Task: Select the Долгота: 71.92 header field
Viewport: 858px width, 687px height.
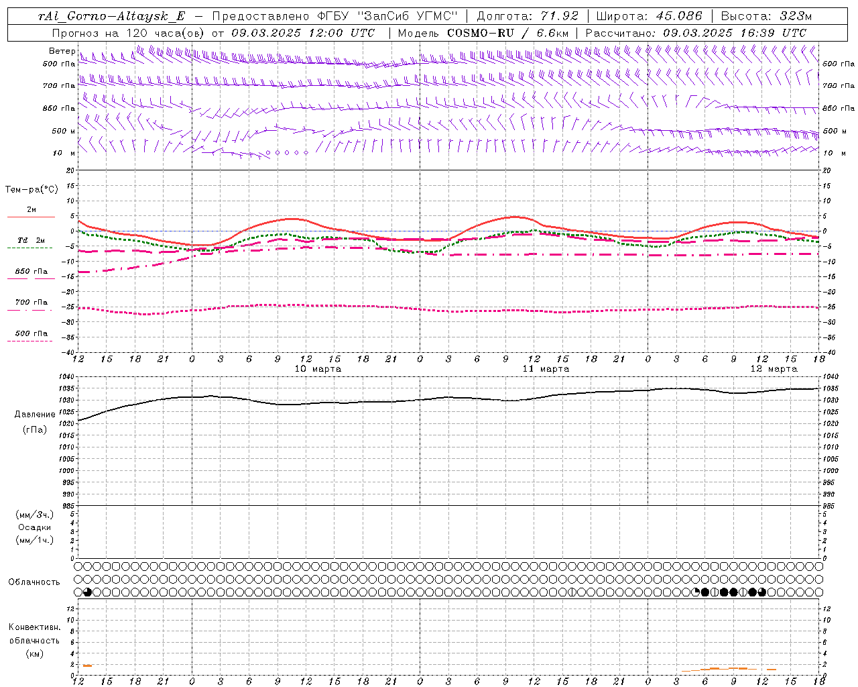Action: 528,16
